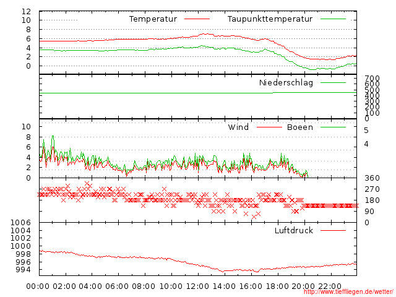
Task: Click the green Taupunkttemperatur legend line
Action: point(333,19)
